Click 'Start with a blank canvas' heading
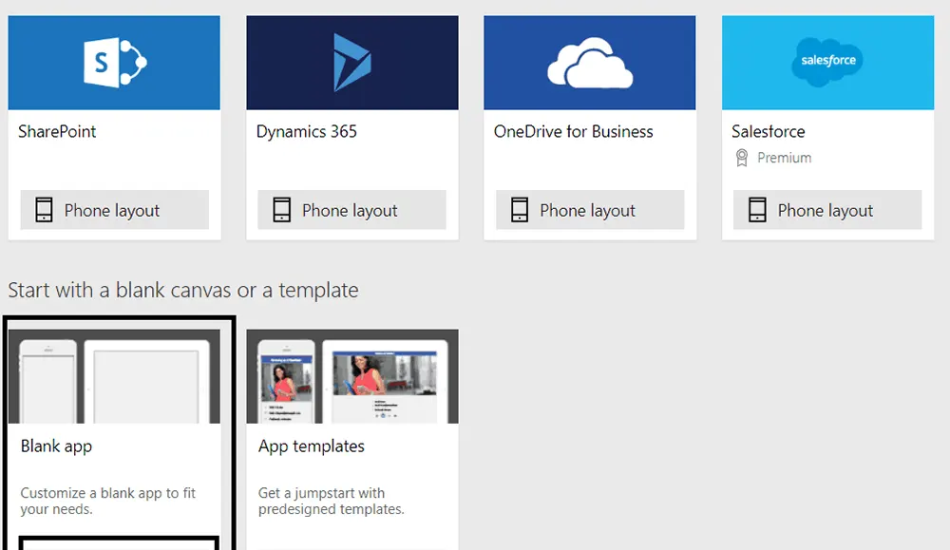 click(x=183, y=290)
